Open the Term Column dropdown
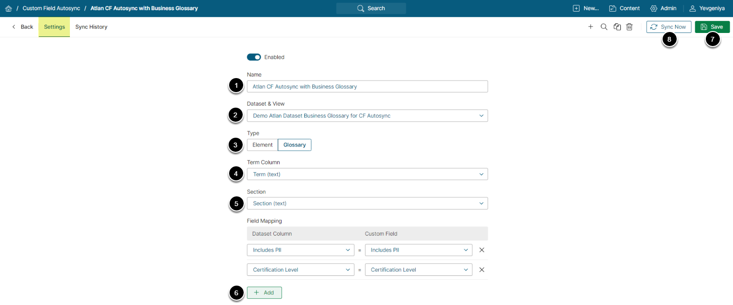This screenshot has height=305, width=733. [x=367, y=174]
